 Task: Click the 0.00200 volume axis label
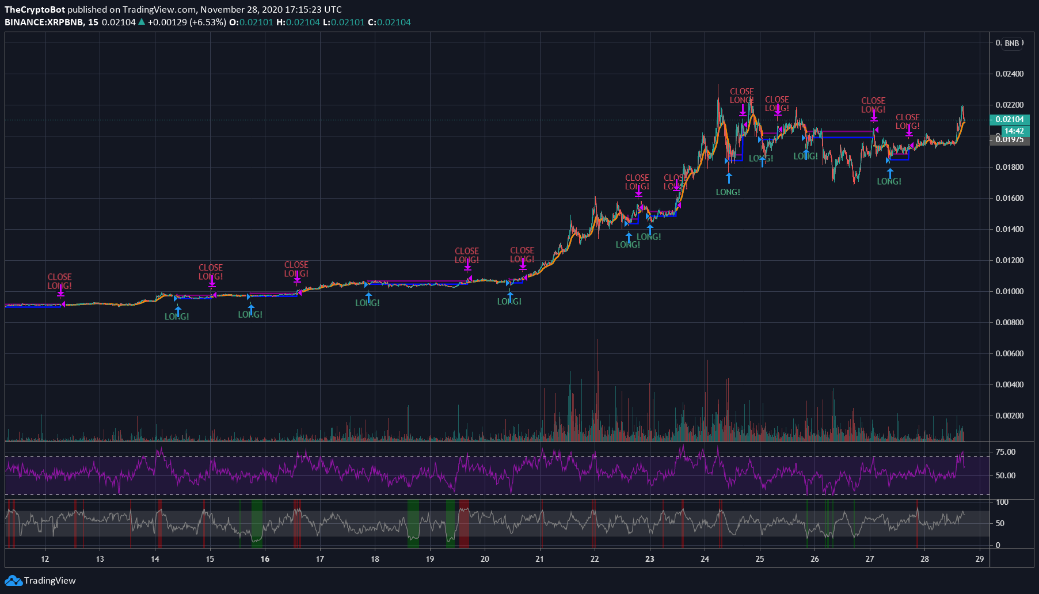tap(1010, 416)
